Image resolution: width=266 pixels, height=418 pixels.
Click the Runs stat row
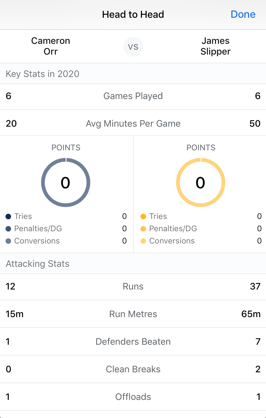[133, 287]
